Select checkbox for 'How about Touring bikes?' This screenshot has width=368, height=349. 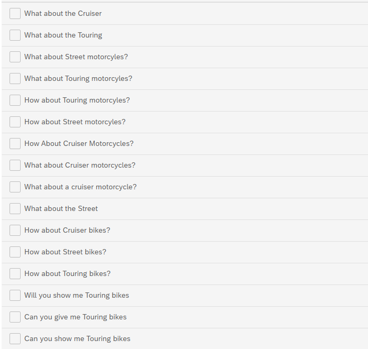pyautogui.click(x=15, y=274)
